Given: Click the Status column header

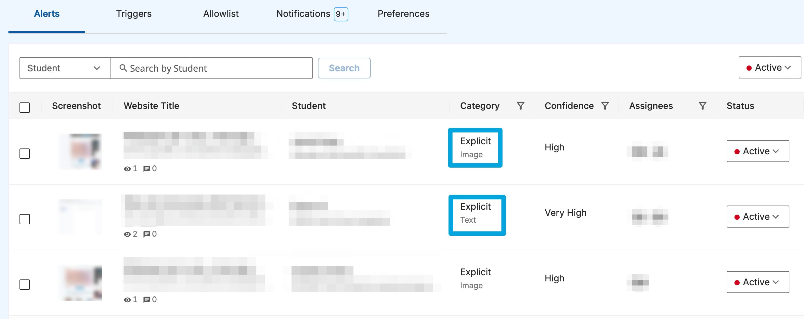Looking at the screenshot, I should point(740,106).
